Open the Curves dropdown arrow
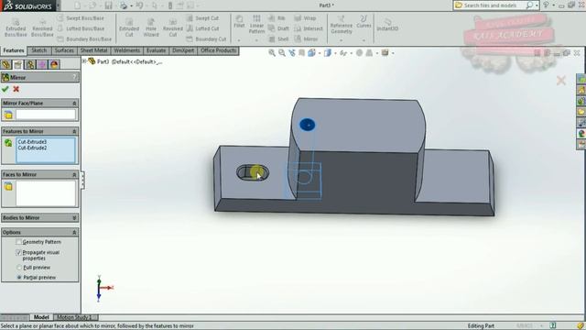 [x=364, y=40]
